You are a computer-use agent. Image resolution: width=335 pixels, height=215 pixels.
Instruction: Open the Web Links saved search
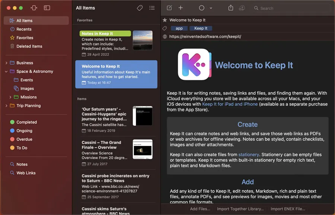(26, 173)
